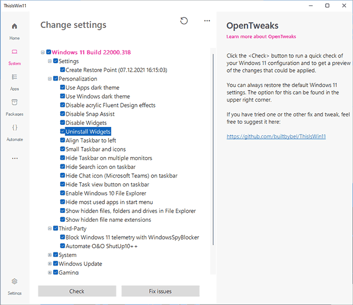Toggle Show hidden files, folders and drives checkbox
The width and height of the screenshot is (353, 305).
coord(62,211)
